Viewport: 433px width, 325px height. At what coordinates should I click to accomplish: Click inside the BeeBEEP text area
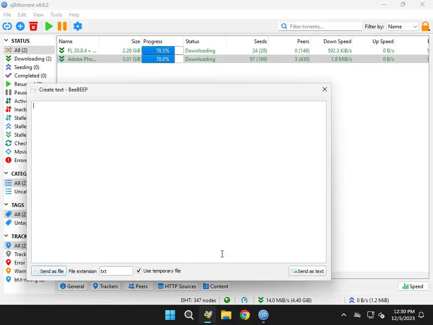179,182
